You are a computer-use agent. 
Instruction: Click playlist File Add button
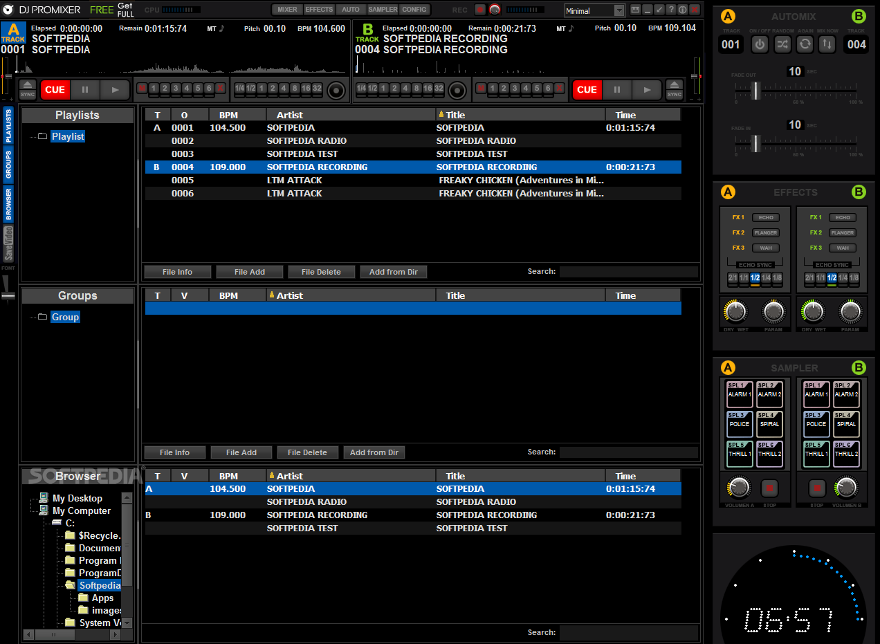[249, 272]
